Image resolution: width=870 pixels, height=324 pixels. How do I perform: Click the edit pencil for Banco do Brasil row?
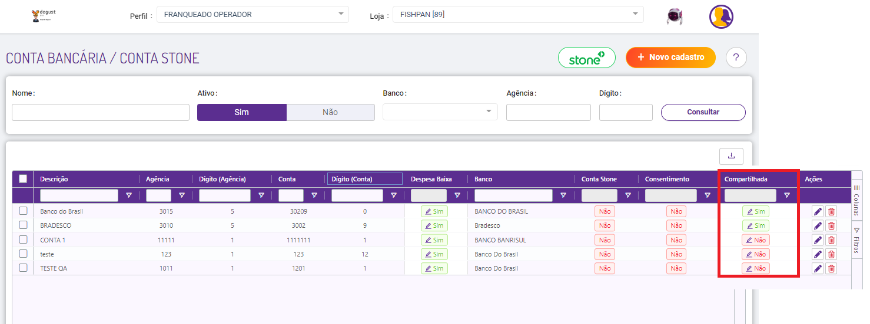coord(818,211)
